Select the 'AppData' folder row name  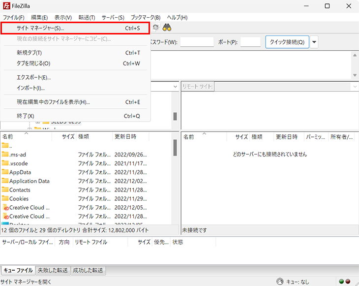pos(20,172)
